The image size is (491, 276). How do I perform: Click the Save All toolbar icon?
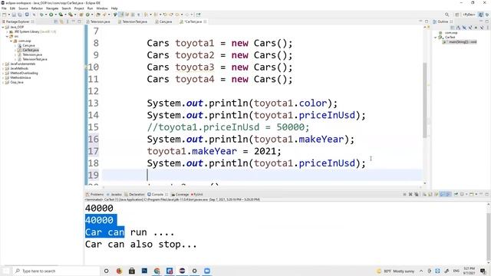19,15
